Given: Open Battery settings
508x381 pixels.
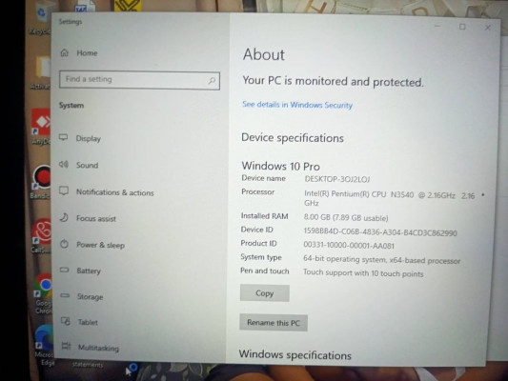Looking at the screenshot, I should point(89,271).
